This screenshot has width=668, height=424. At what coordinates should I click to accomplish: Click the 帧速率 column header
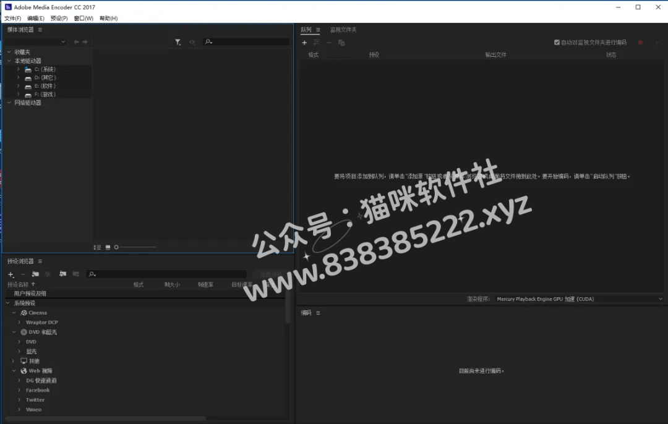click(x=206, y=285)
